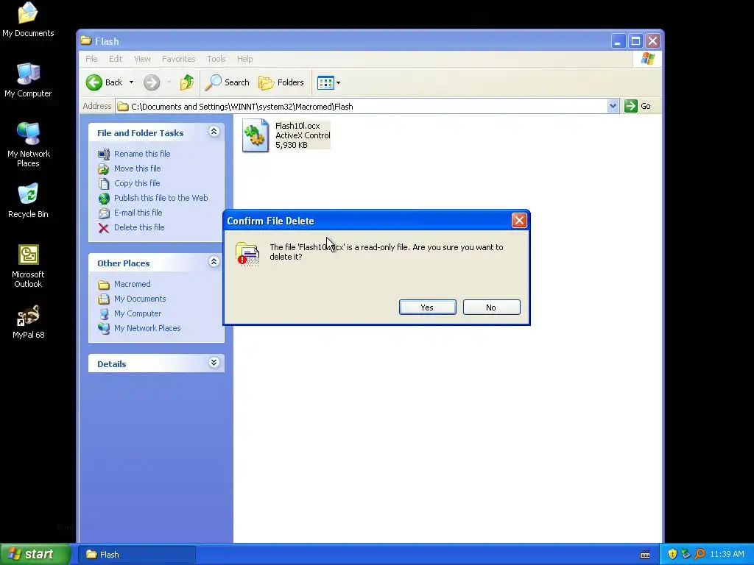Image resolution: width=754 pixels, height=565 pixels.
Task: Toggle the Folders pane
Action: point(281,82)
